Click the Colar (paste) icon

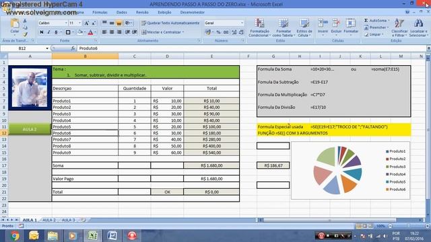pyautogui.click(x=15, y=24)
